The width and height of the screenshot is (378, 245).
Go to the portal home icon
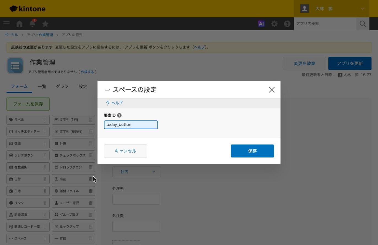(19, 24)
